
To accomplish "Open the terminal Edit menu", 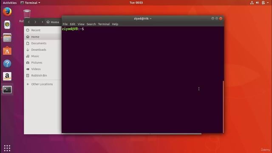I will point(73,24).
